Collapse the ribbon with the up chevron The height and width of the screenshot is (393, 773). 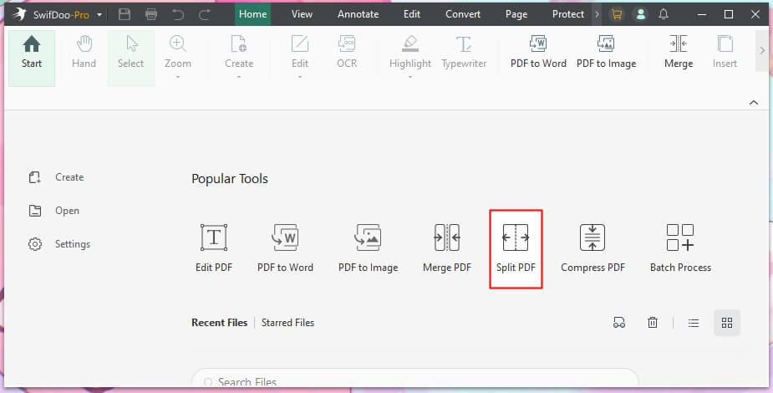754,103
